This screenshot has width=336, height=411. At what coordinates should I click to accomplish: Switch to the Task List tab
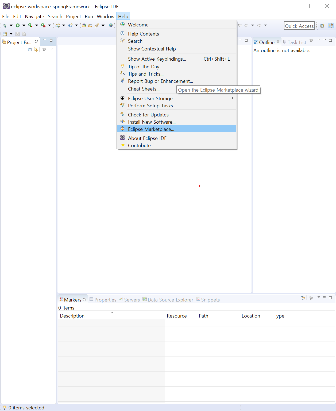tap(295, 42)
